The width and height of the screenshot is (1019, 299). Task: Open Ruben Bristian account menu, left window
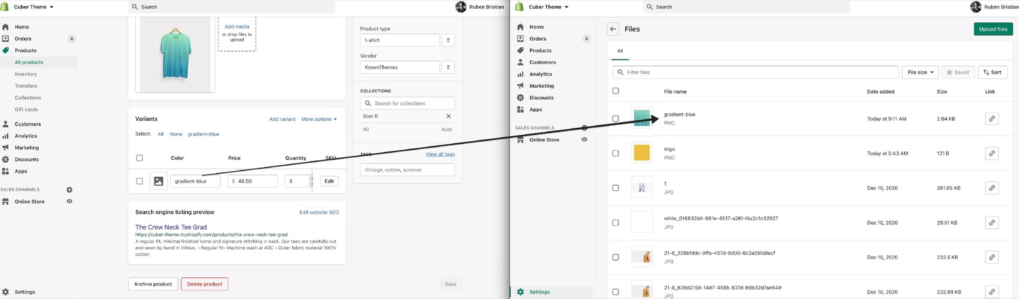pos(480,7)
